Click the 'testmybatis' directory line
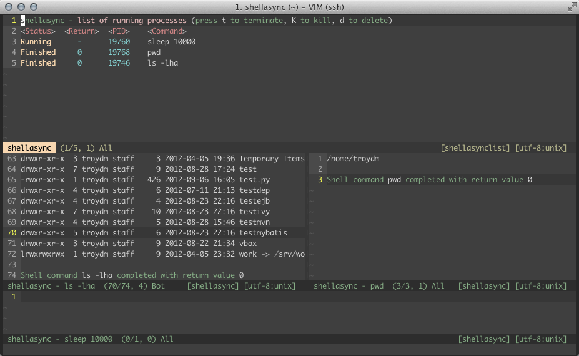This screenshot has height=356, width=579. tap(154, 233)
